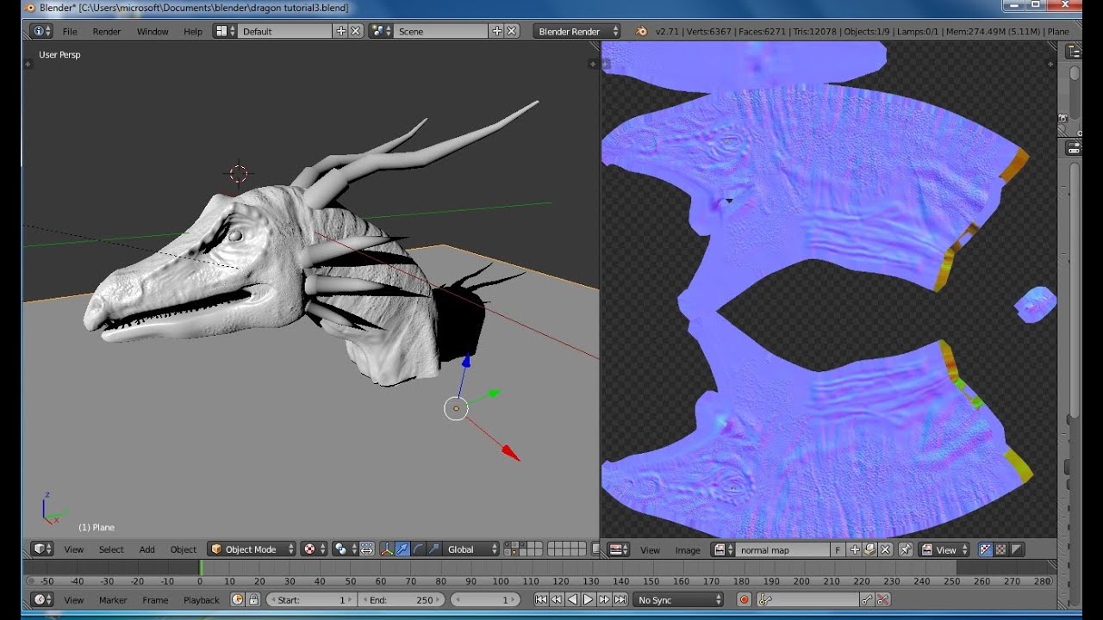The width and height of the screenshot is (1103, 620).
Task: Add a new scene with the plus
Action: [x=497, y=31]
